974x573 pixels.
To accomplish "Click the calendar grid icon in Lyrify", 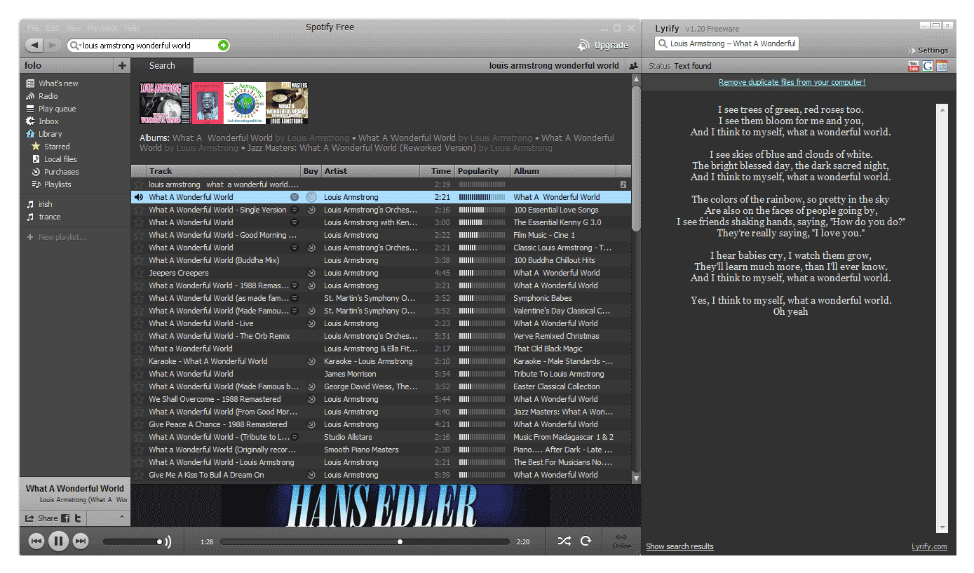I will pyautogui.click(x=942, y=66).
